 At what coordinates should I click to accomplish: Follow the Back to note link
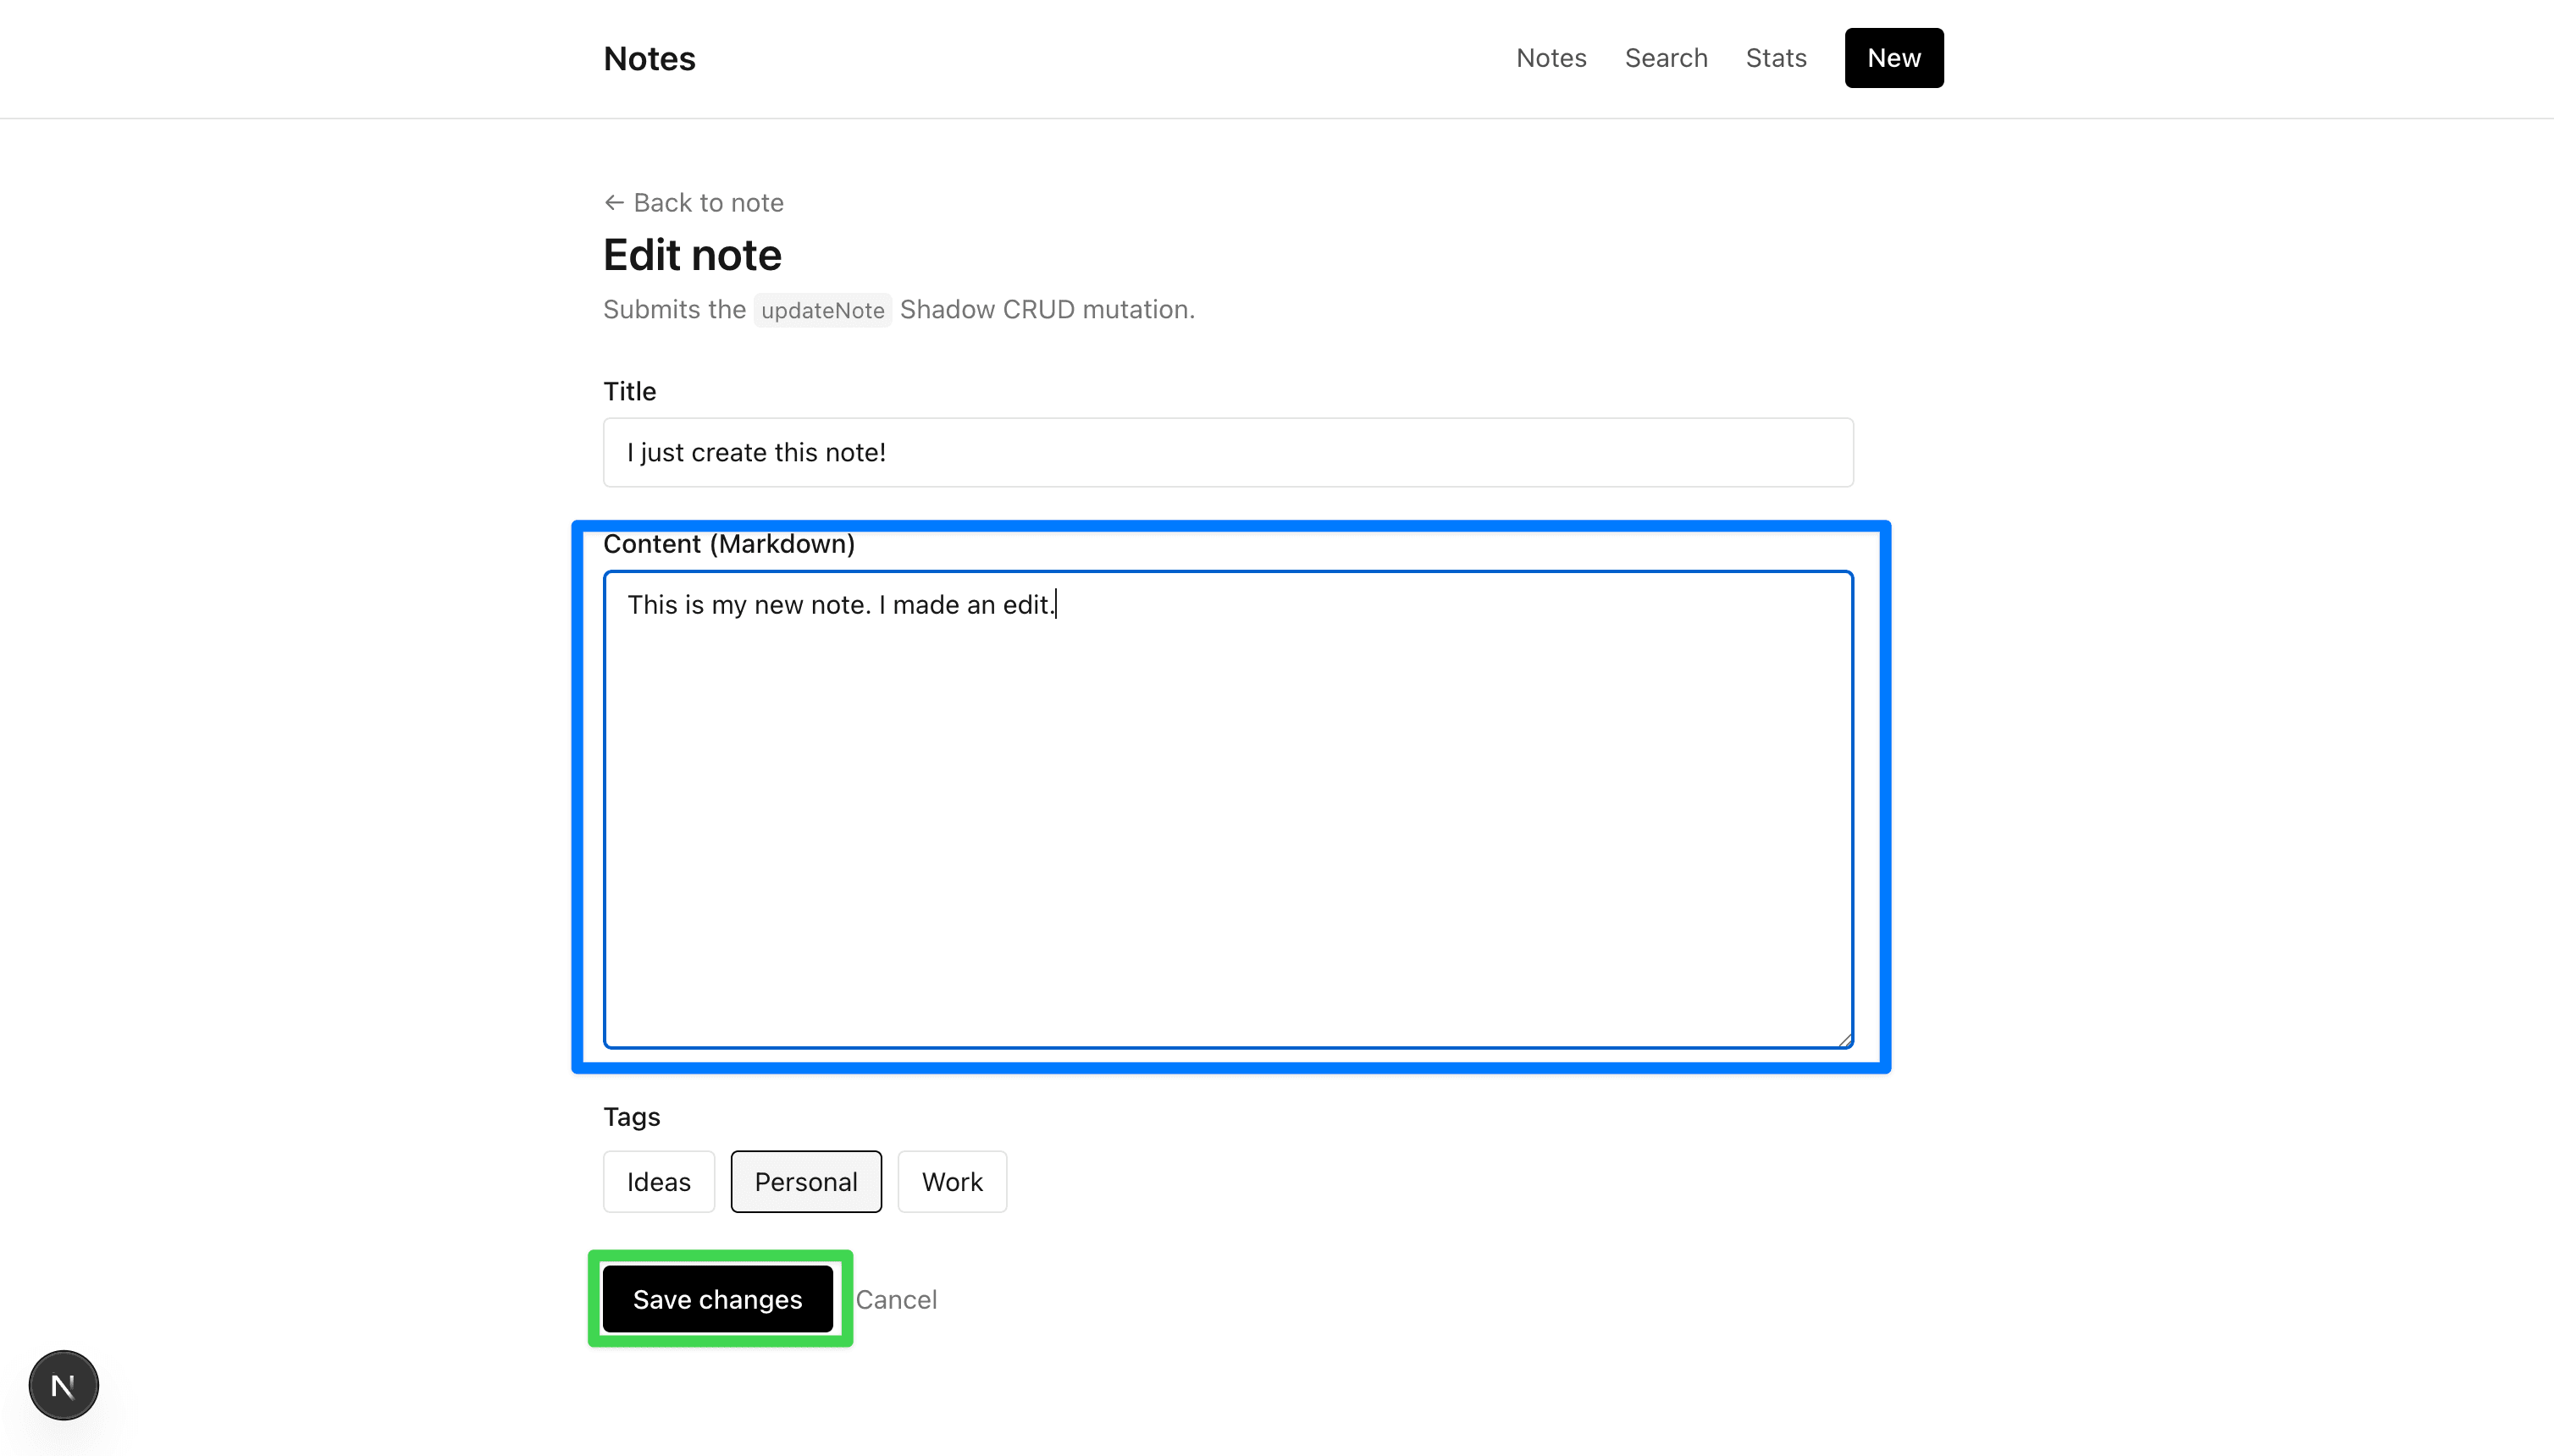(694, 203)
